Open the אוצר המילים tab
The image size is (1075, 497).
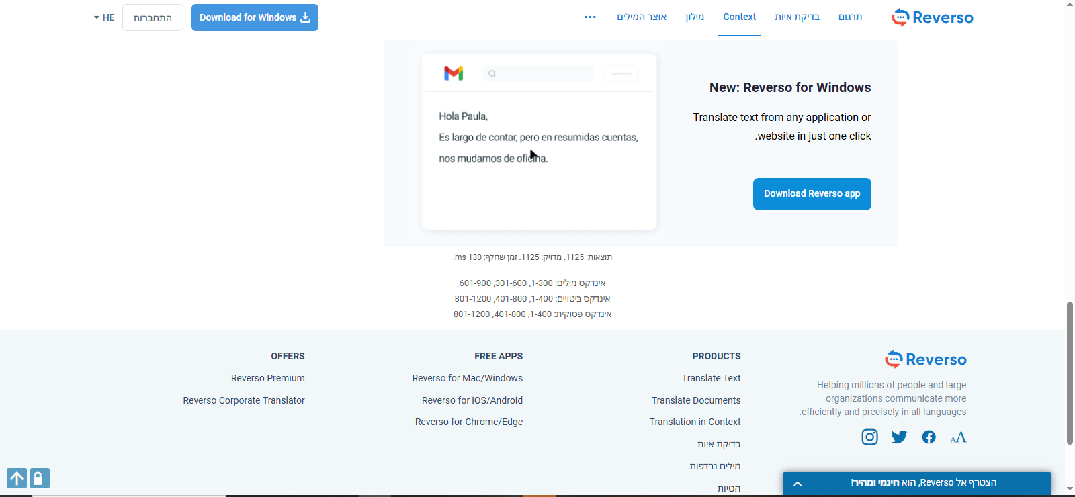(x=642, y=17)
